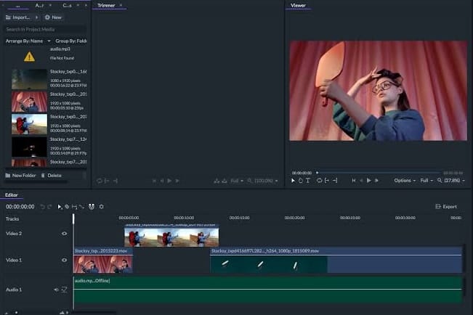Switch to the Trimmer tab
The image size is (473, 315).
coord(107,6)
